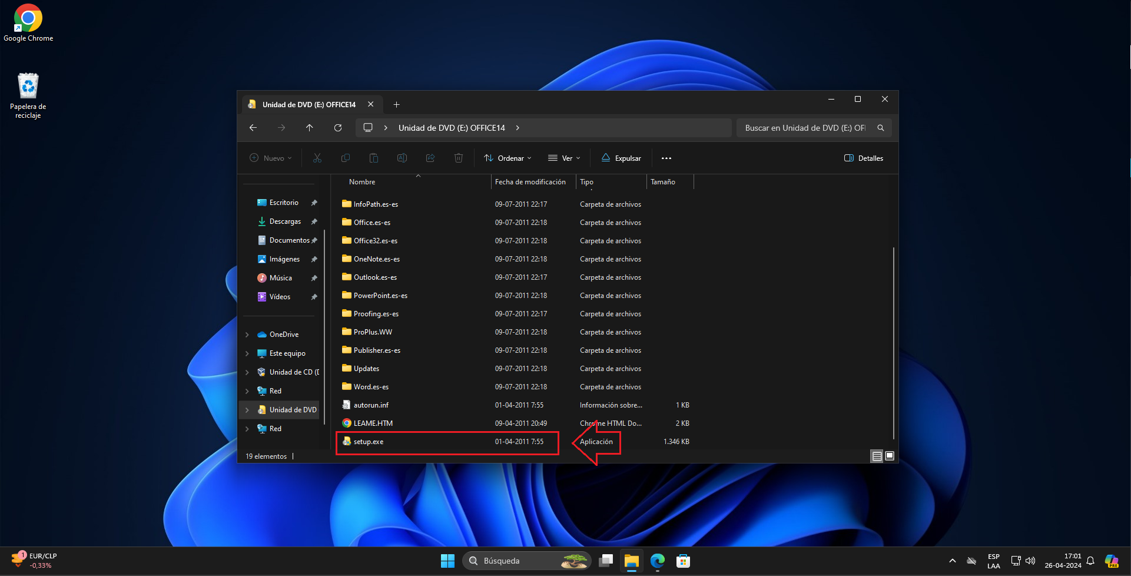Click chevron before Unidad de DVD path
1131x576 pixels.
386,128
